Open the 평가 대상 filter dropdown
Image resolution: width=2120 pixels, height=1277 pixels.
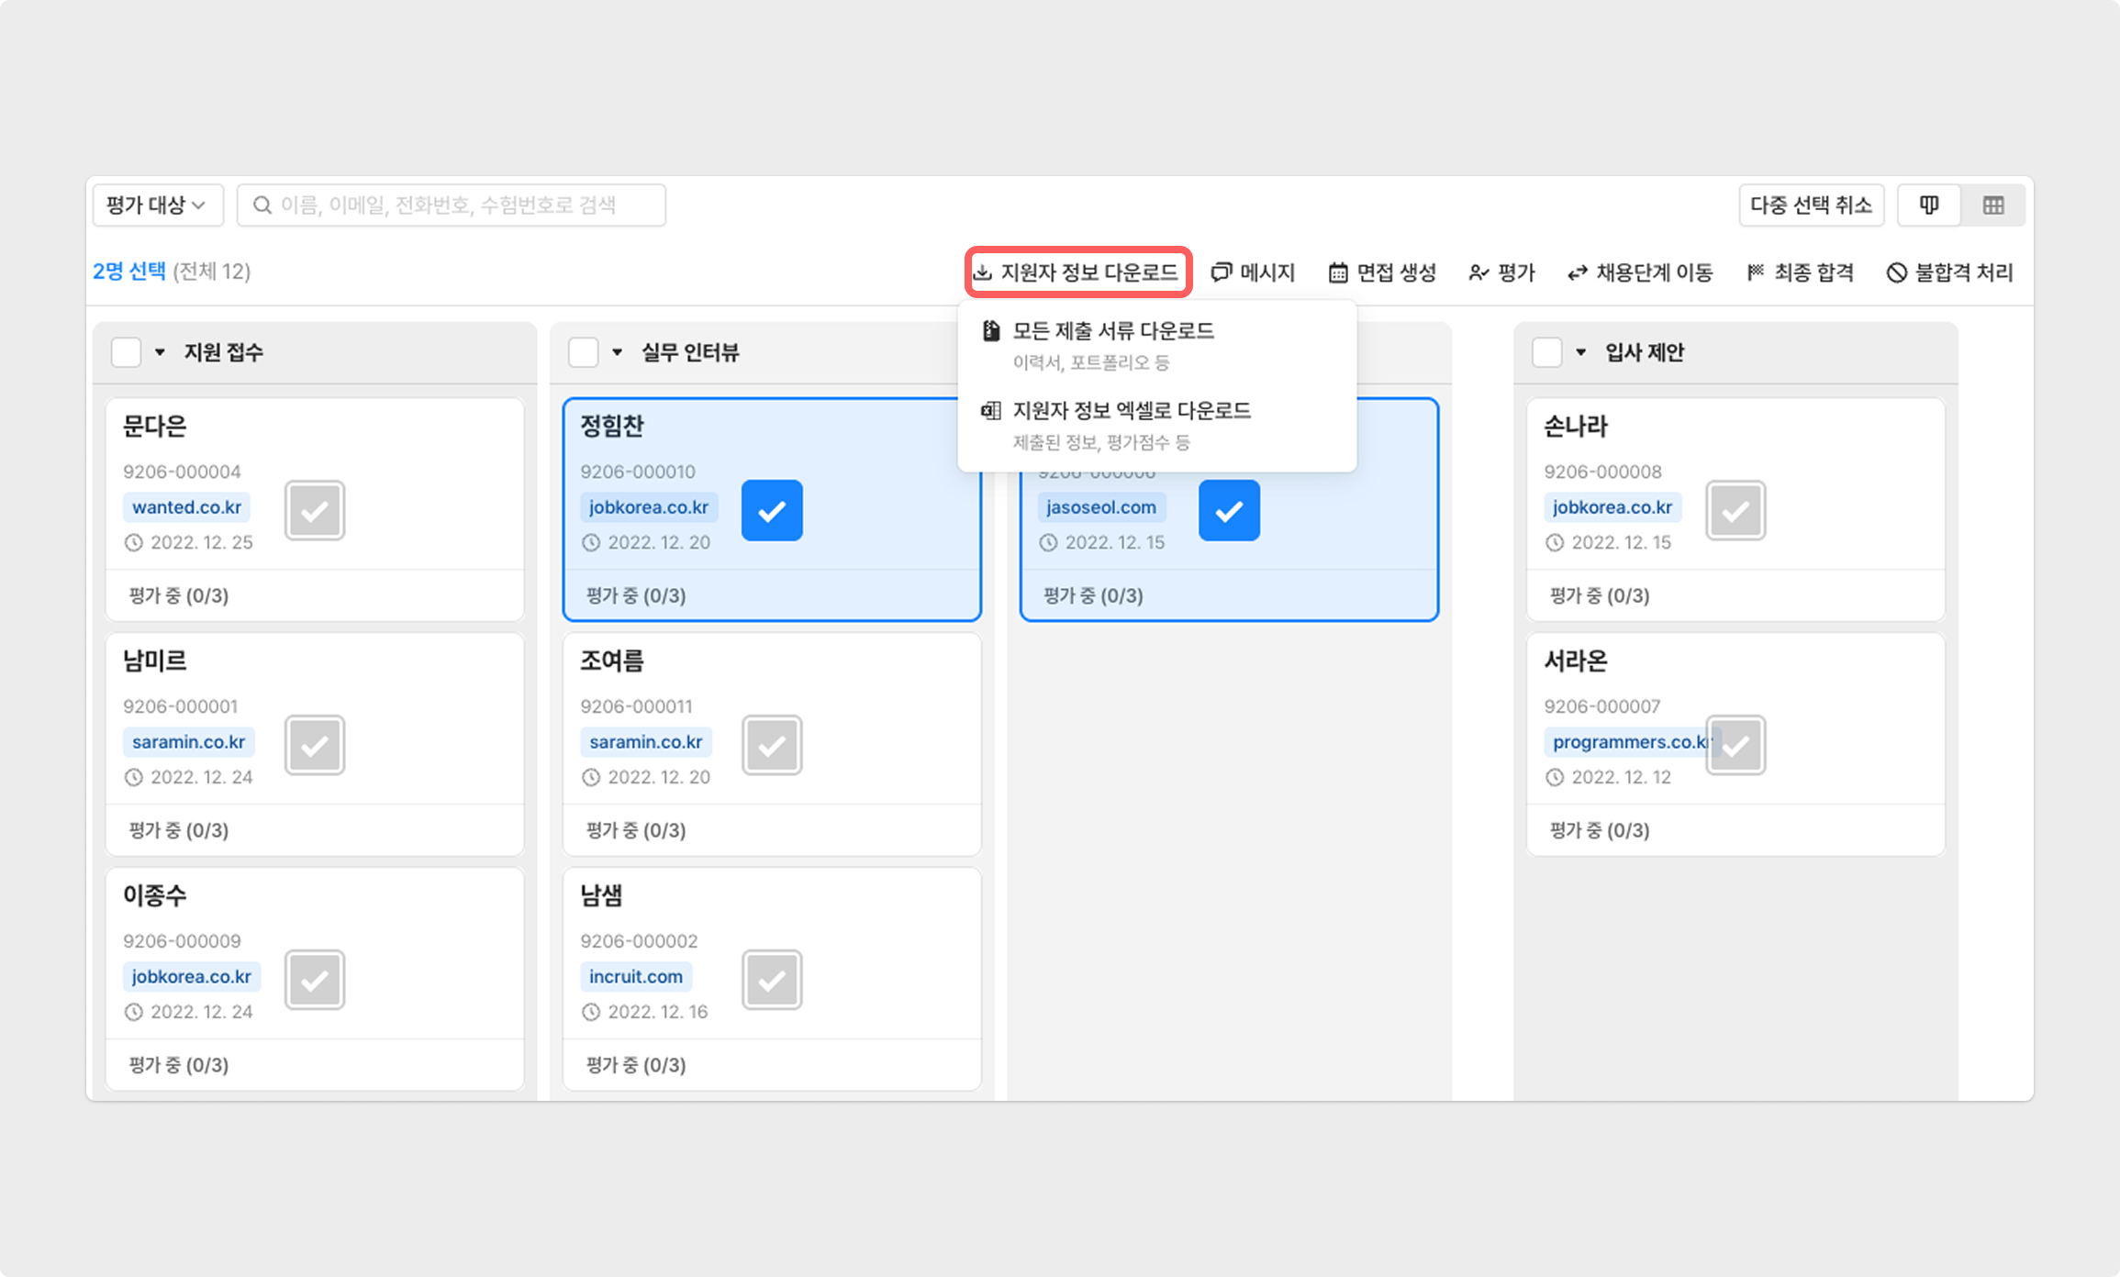(157, 205)
